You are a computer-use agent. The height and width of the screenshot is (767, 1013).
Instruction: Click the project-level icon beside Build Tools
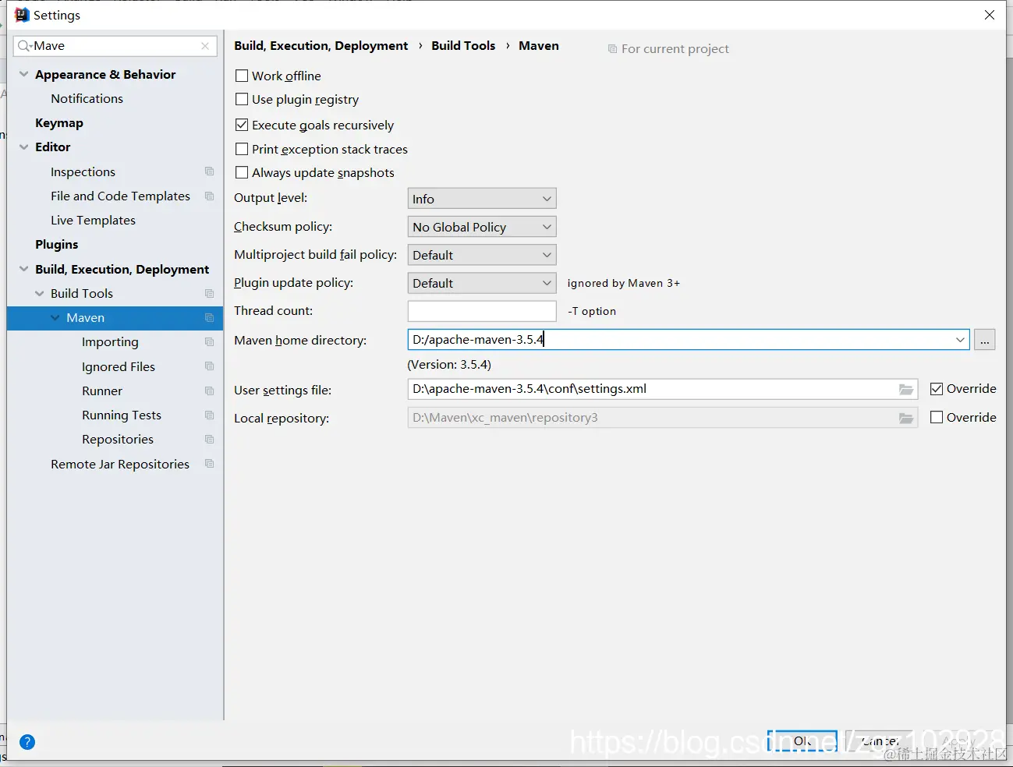[x=209, y=293]
